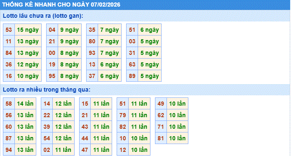Click lotto number 56
The image size is (291, 156).
[x=9, y=115]
